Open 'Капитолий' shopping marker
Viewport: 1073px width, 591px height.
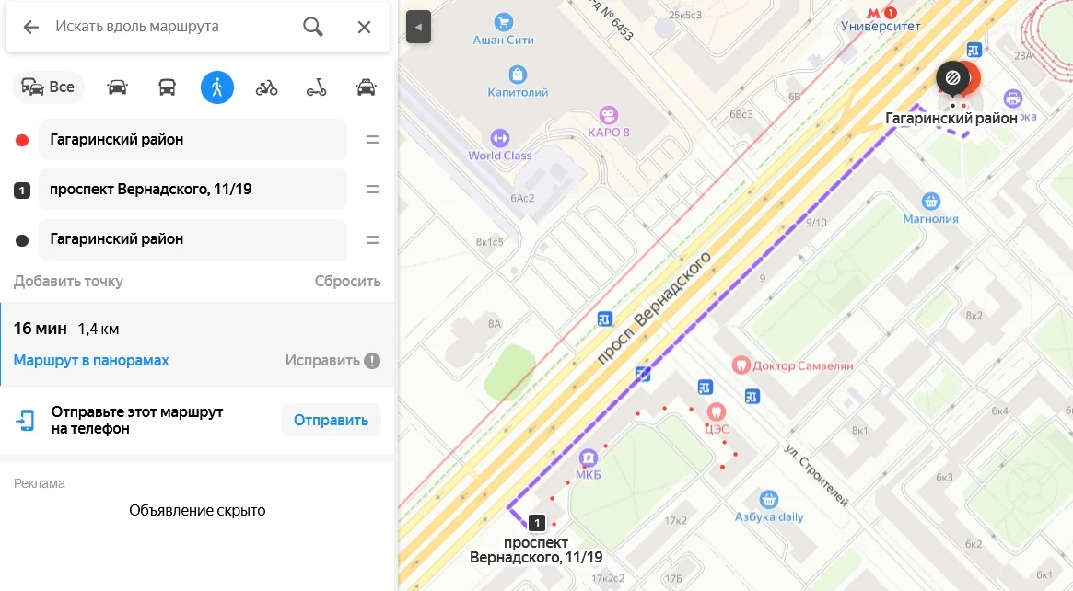(x=518, y=74)
